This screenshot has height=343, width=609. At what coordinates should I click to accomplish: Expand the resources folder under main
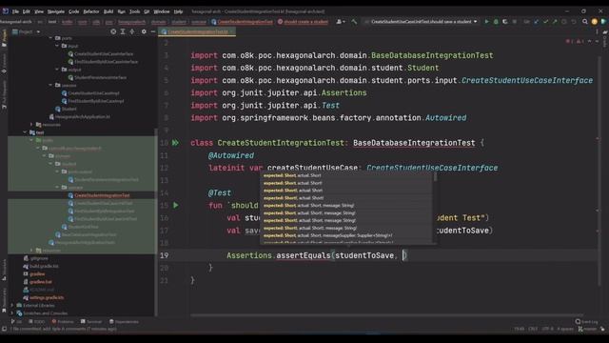point(31,125)
